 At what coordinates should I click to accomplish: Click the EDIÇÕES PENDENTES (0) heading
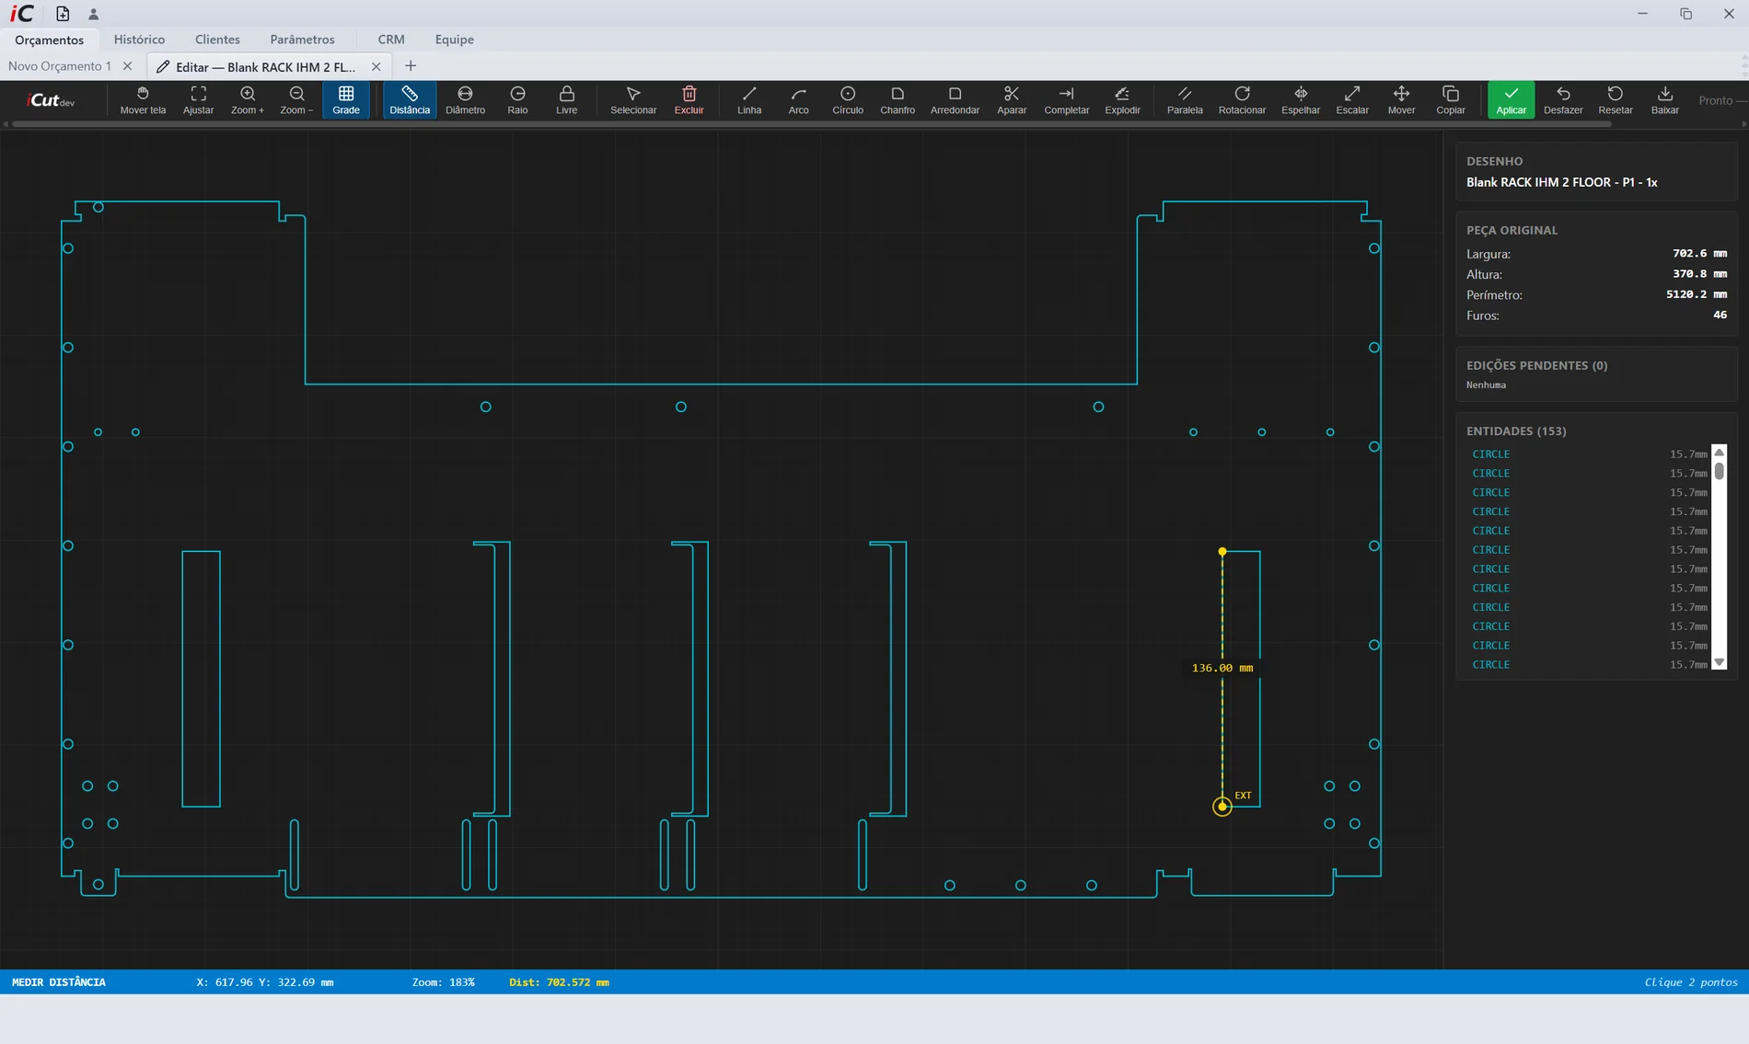1536,365
